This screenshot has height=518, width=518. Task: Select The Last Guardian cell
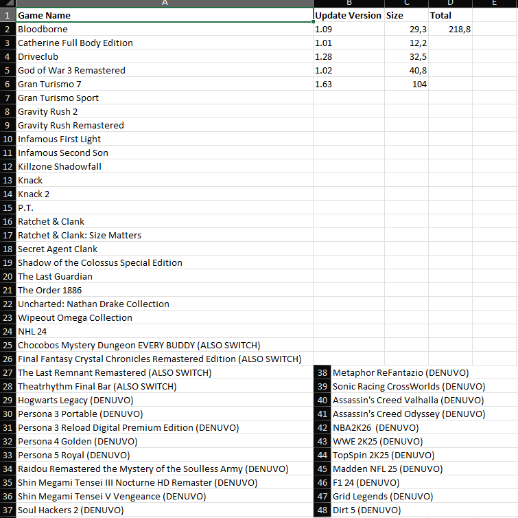tap(165, 276)
